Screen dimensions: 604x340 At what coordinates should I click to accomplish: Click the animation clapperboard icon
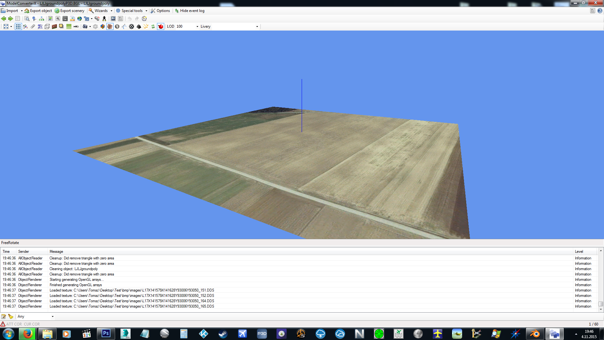tap(65, 19)
